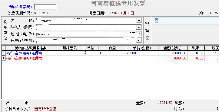
Task: Open the 纳税人识别号 dropdown arrow
Action: [x=139, y=27]
